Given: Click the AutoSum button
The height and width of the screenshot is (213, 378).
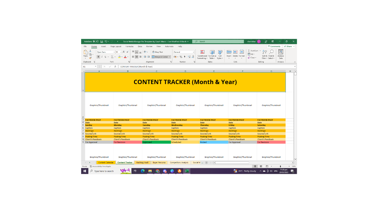Looking at the screenshot, I should (253, 51).
